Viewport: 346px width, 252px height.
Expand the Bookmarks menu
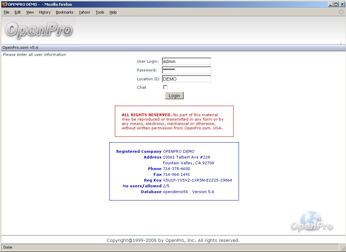coord(64,12)
